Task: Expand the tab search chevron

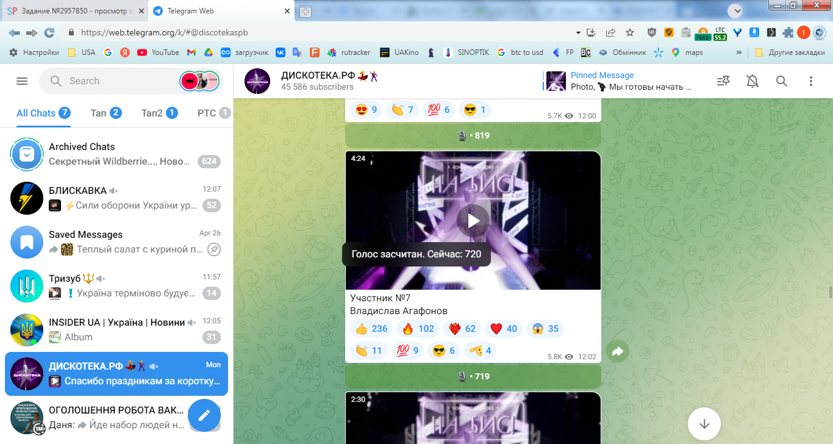Action: [x=735, y=11]
